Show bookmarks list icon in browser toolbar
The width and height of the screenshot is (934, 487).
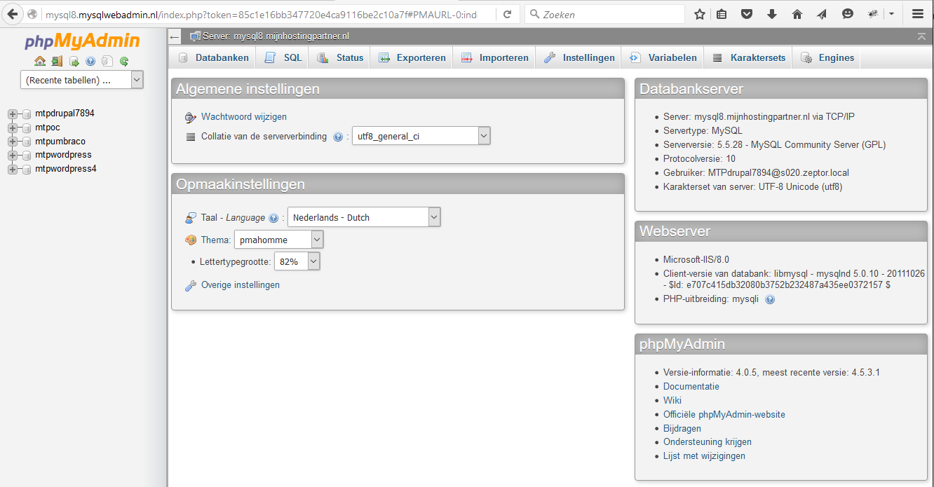click(x=722, y=14)
